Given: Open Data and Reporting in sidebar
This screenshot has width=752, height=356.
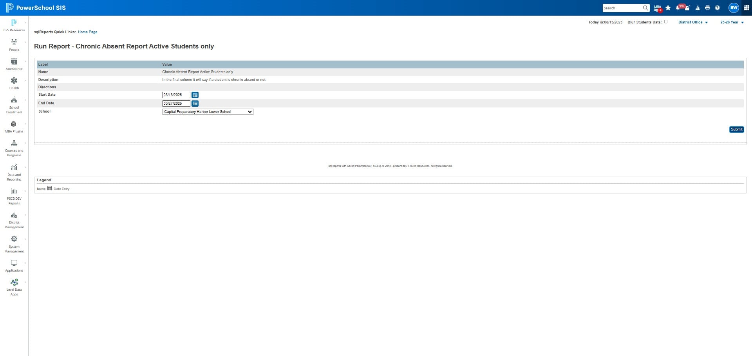Looking at the screenshot, I should coord(14,172).
